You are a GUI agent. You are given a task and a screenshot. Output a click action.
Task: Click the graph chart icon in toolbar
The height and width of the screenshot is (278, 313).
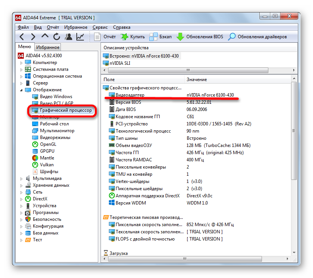(x=80, y=37)
